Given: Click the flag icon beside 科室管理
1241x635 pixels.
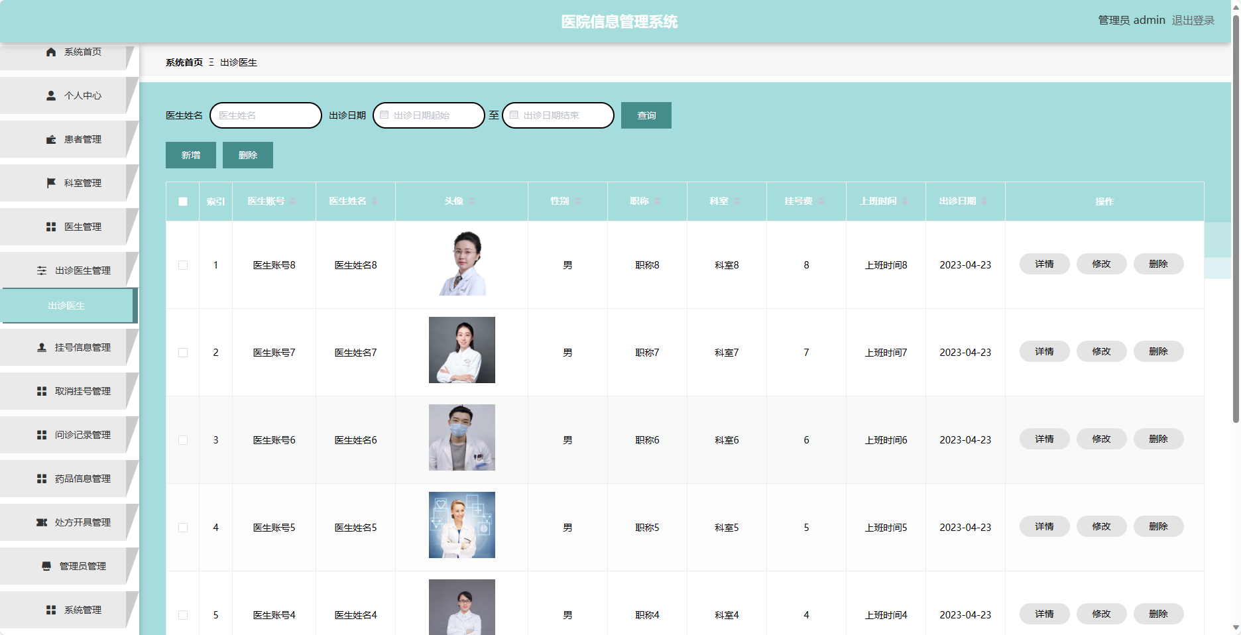Looking at the screenshot, I should pyautogui.click(x=51, y=183).
